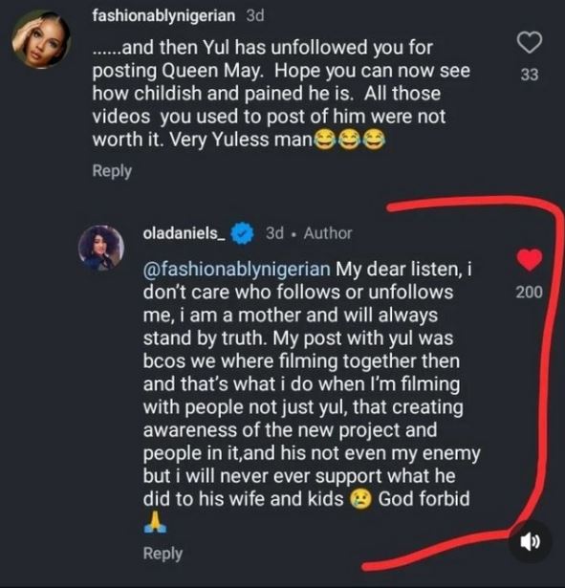Image resolution: width=565 pixels, height=588 pixels.
Task: Tap the @fashionablynigerian mention in the reply
Action: [236, 270]
